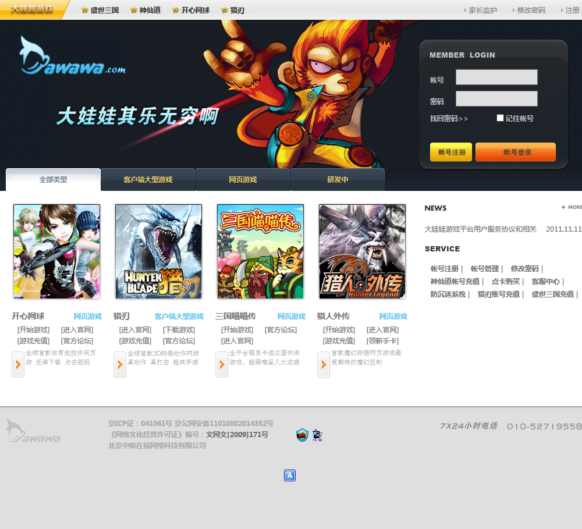582x529 pixels.
Task: Open the NEWS more plus link
Action: (x=572, y=207)
